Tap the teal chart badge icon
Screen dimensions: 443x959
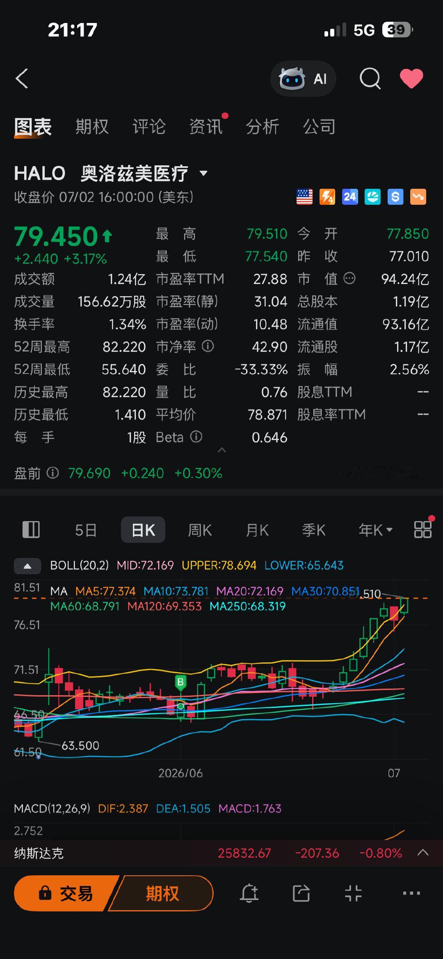[x=372, y=197]
